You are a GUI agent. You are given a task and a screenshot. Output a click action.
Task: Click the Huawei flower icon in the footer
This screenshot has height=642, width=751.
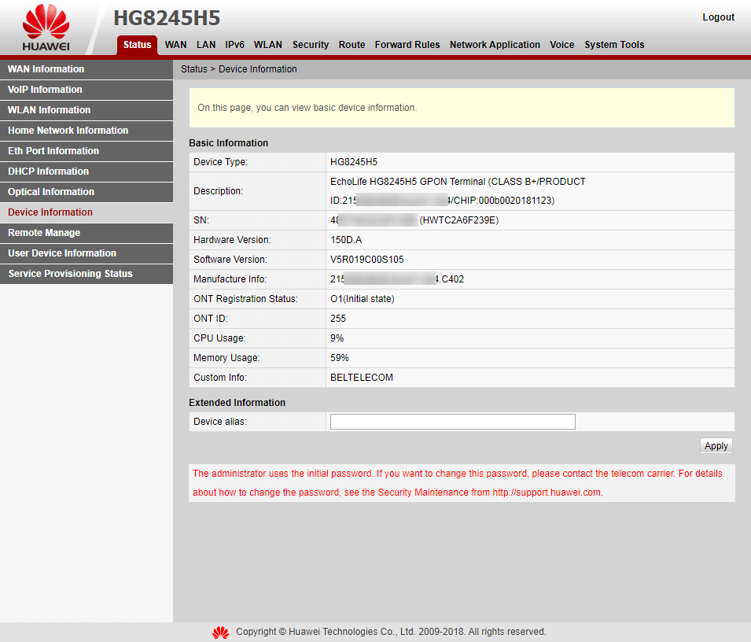point(220,632)
